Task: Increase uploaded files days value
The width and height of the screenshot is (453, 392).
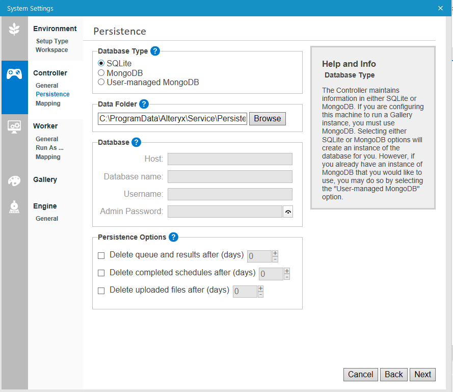Action: click(260, 289)
